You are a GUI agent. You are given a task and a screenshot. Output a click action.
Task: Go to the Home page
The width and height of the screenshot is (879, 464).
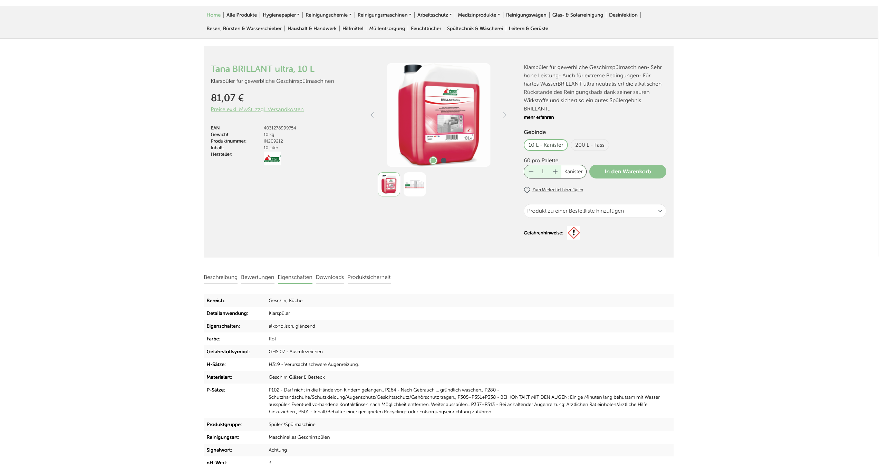pyautogui.click(x=213, y=15)
